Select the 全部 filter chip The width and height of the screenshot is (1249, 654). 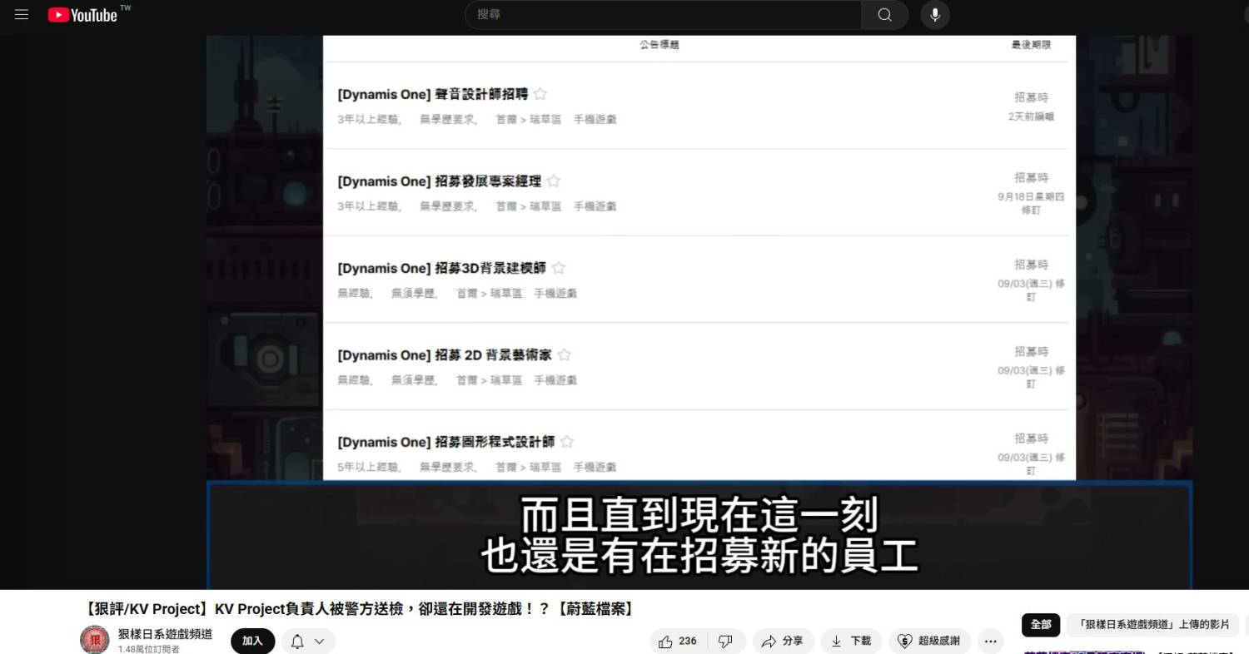point(1040,624)
